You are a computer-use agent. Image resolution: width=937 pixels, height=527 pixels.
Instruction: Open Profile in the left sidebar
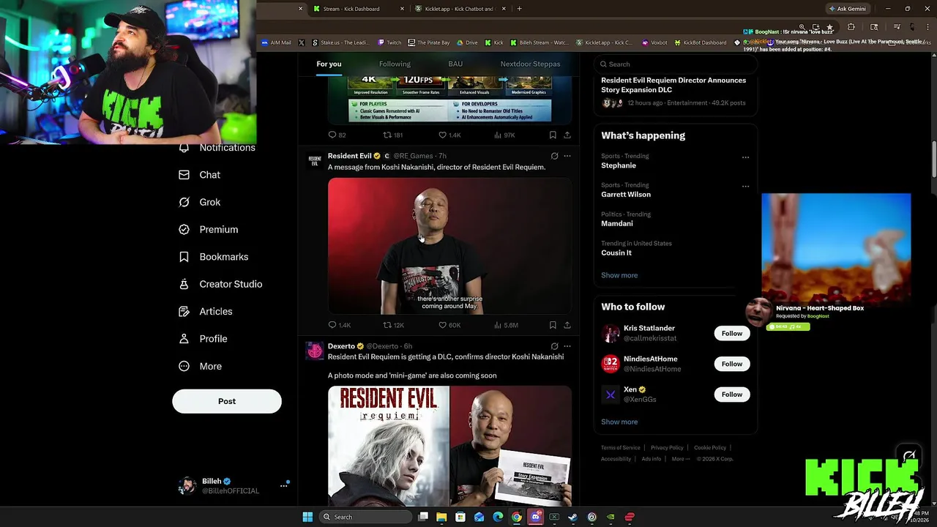204,339
